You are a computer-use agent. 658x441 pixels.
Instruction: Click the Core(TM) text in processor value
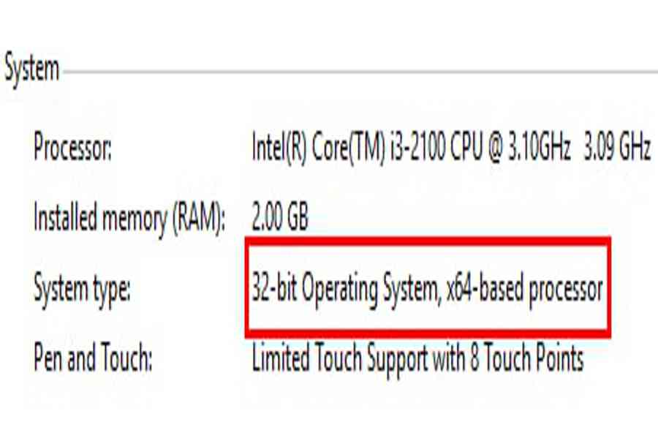[x=341, y=148]
